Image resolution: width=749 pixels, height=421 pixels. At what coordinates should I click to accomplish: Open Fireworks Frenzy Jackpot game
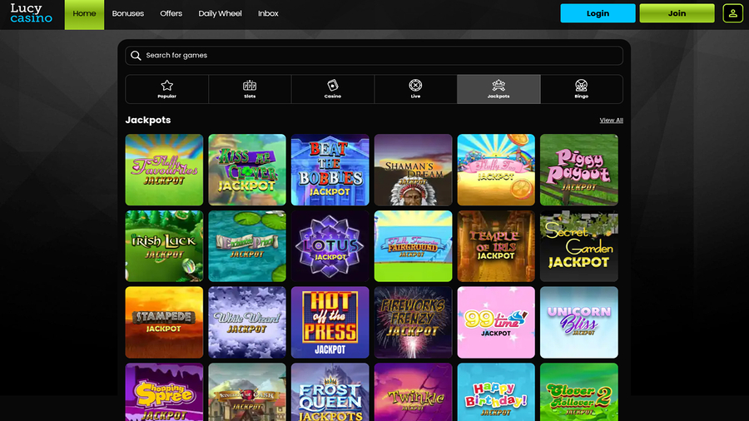(413, 323)
